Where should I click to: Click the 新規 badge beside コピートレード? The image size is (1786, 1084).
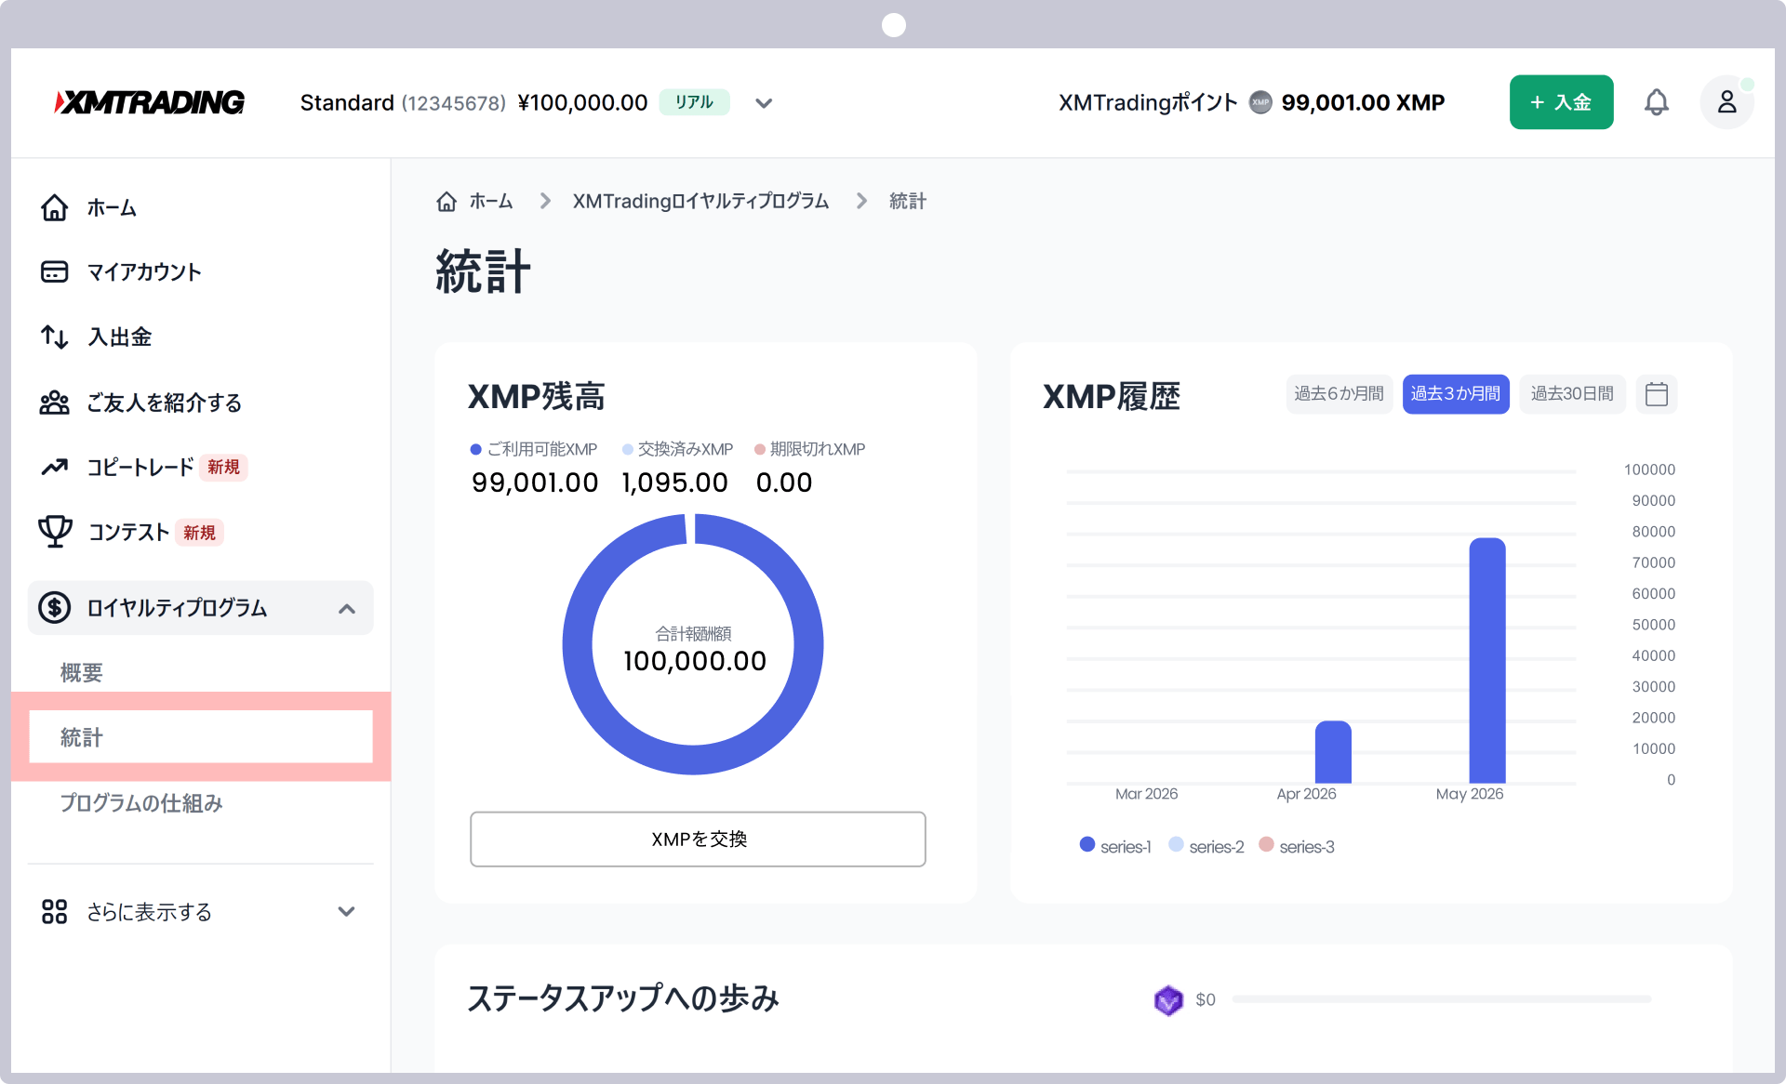[x=223, y=467]
